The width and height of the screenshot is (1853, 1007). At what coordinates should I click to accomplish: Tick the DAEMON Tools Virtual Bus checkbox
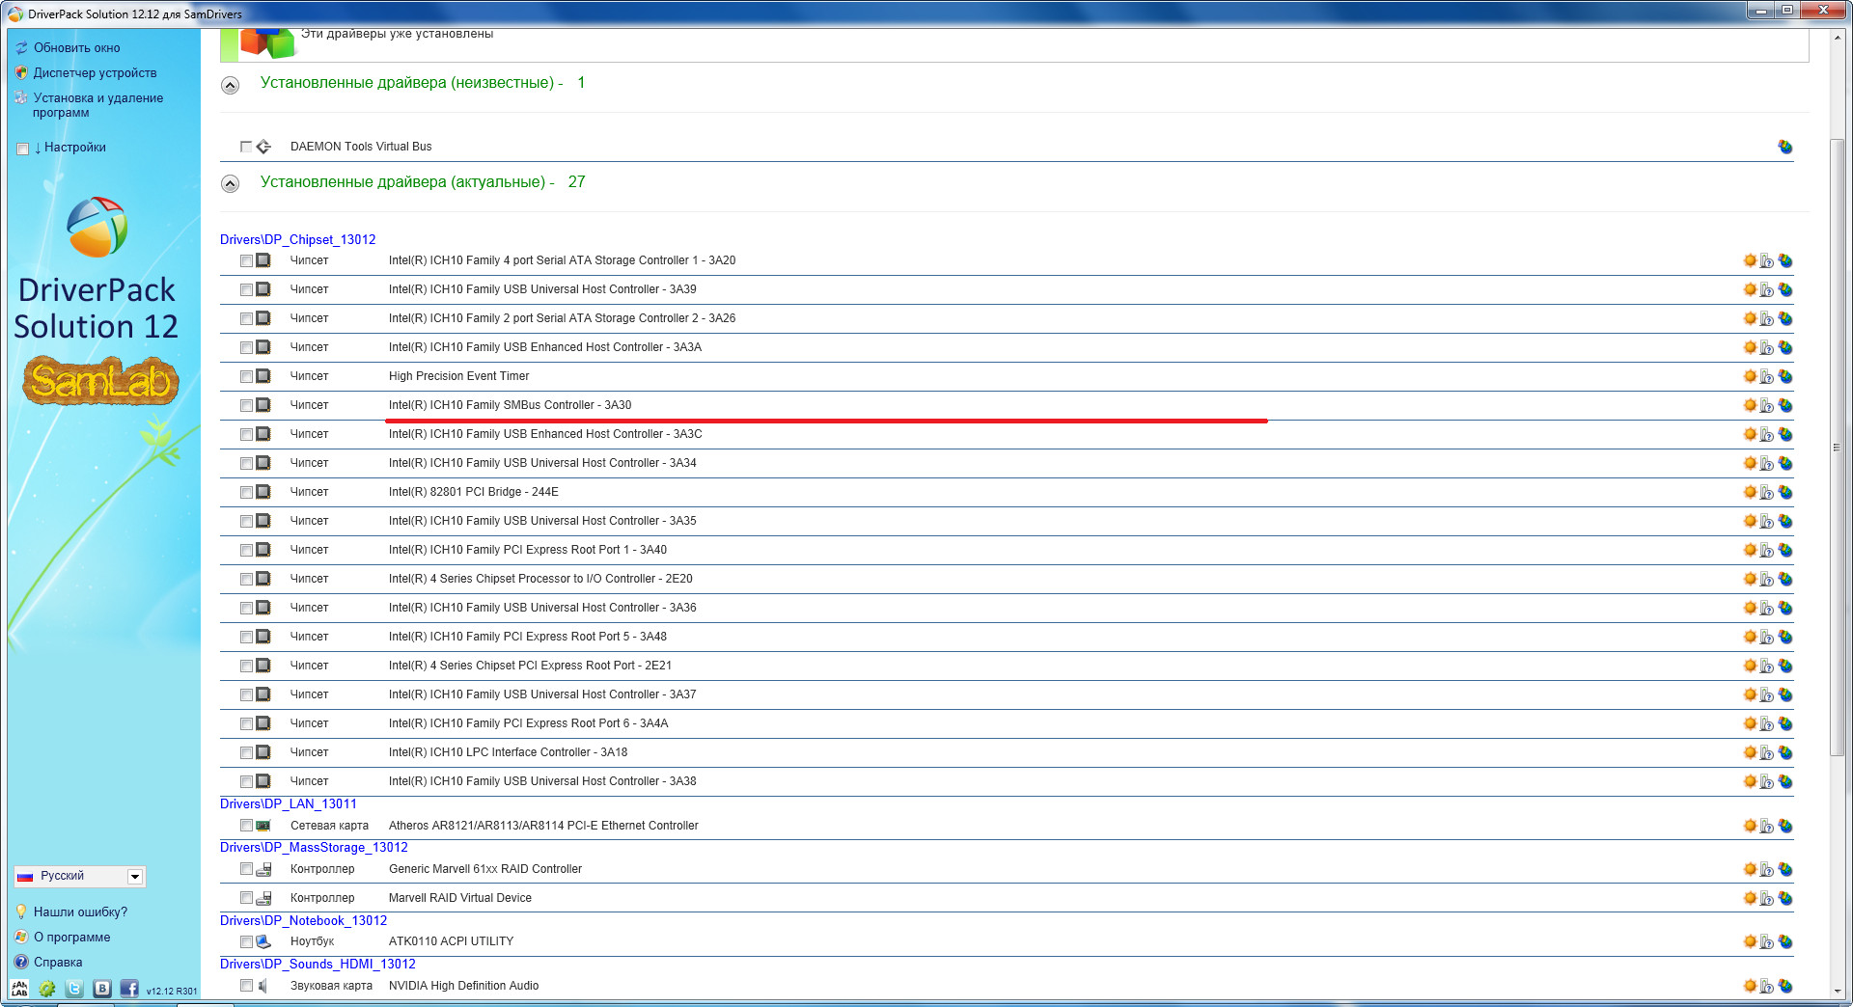pos(246,147)
